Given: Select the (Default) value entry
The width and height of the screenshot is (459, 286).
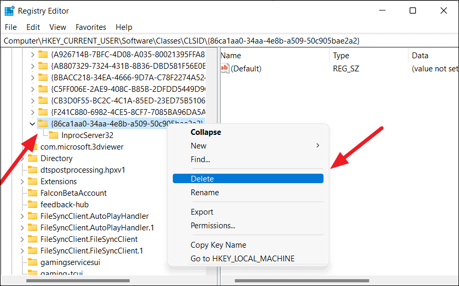Looking at the screenshot, I should click(246, 68).
